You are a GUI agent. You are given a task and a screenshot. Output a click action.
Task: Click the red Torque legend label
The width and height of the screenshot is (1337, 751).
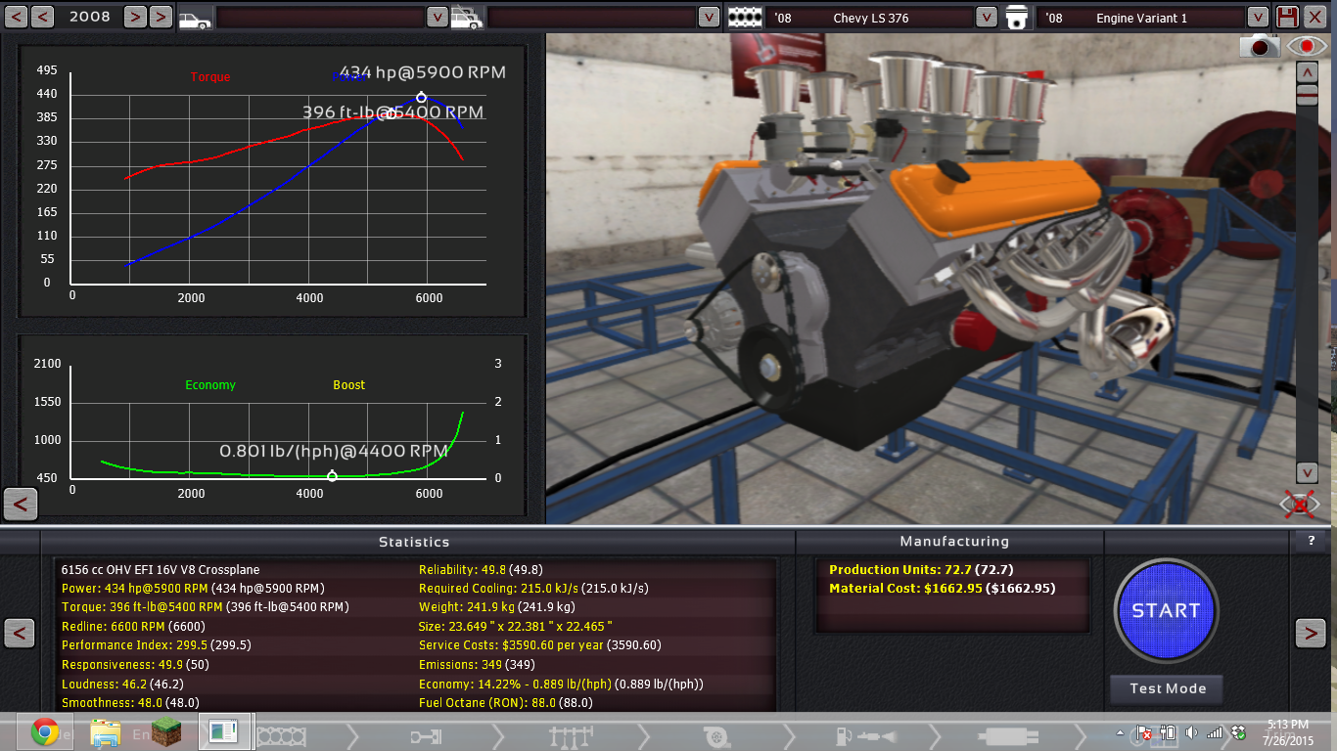point(210,77)
